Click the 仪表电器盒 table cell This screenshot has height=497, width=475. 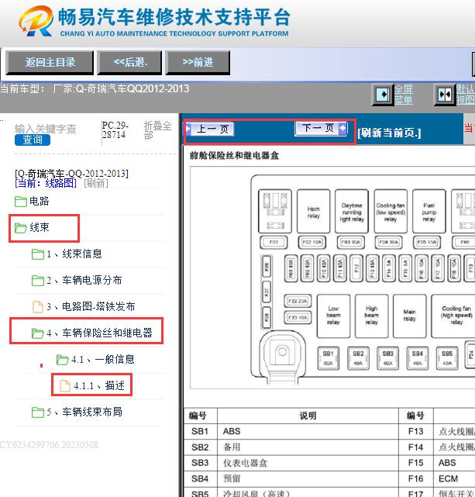[x=308, y=463]
